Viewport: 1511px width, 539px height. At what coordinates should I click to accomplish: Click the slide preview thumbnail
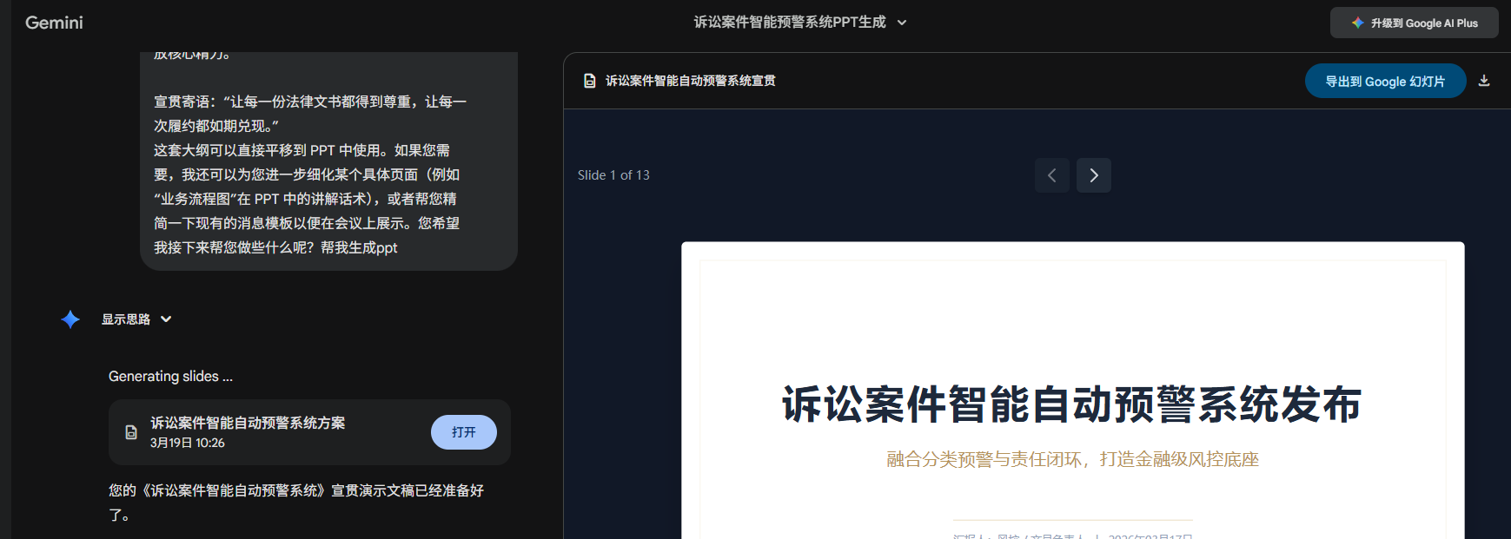(1072, 391)
